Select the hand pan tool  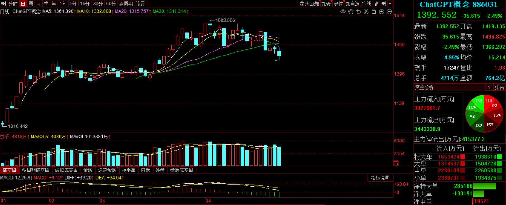pos(351,11)
